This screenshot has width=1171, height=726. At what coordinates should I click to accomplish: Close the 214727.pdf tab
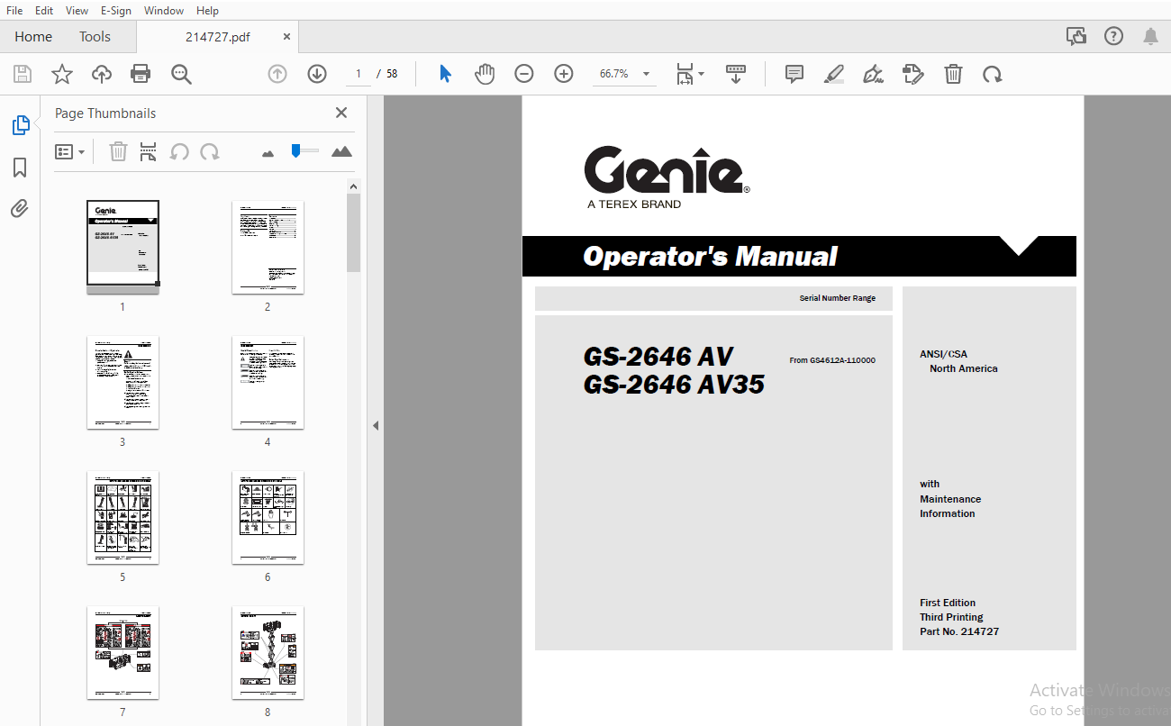(286, 37)
